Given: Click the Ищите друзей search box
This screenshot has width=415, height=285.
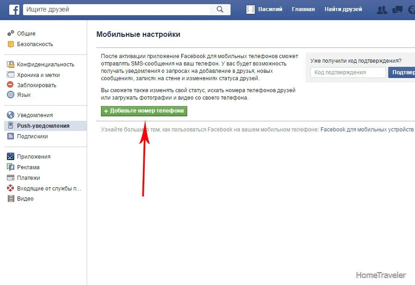Looking at the screenshot, I should click(x=116, y=10).
